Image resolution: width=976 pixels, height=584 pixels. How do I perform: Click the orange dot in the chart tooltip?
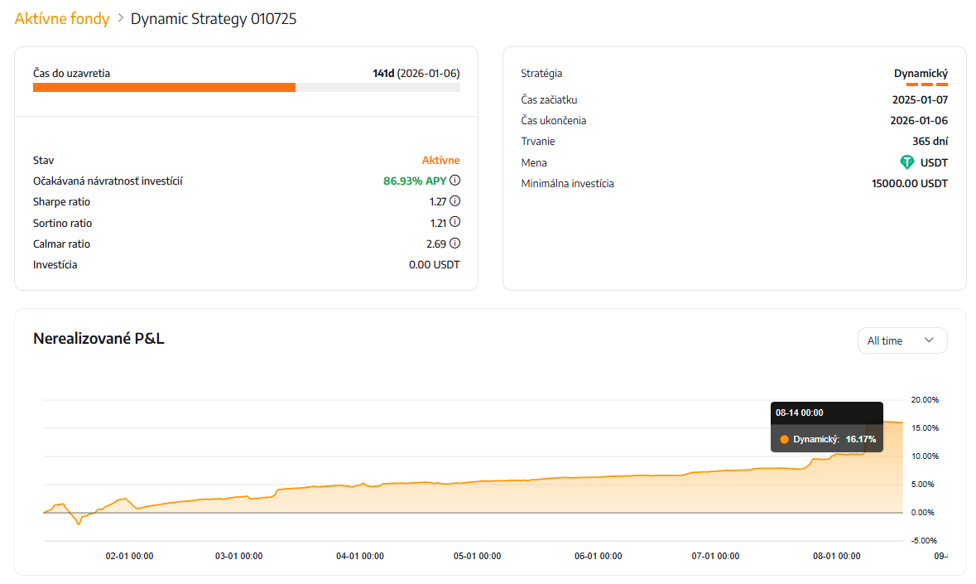coord(784,439)
